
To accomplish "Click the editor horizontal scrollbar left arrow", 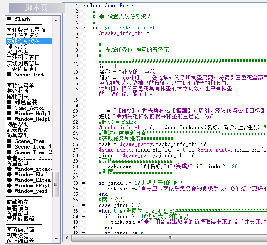I will [67, 238].
